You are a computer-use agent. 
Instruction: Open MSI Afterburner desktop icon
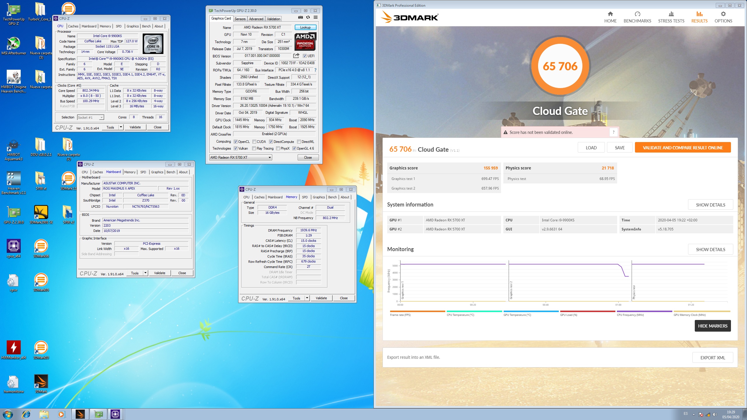[13, 46]
